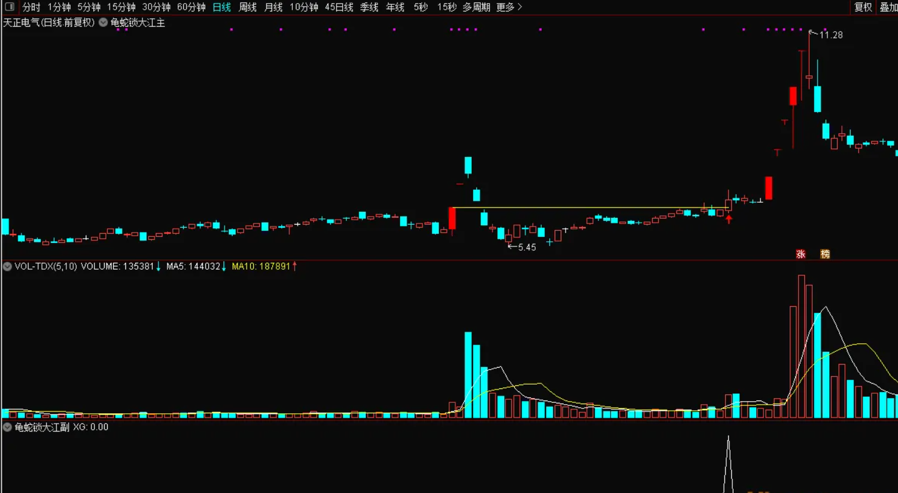This screenshot has width=898, height=493.
Task: Switch to 月线 monthly chart
Action: pos(273,7)
